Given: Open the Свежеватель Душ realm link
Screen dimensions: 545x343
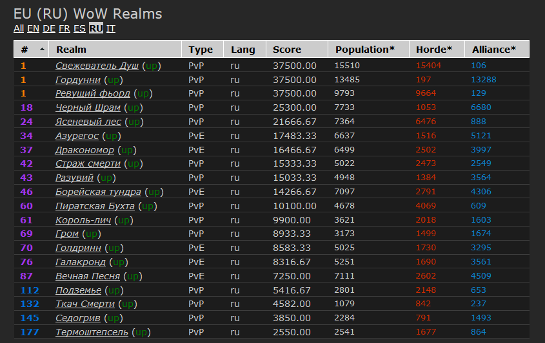Looking at the screenshot, I should [x=97, y=66].
